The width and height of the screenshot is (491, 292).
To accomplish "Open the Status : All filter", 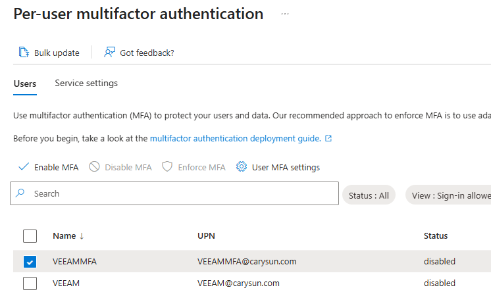I will 369,195.
